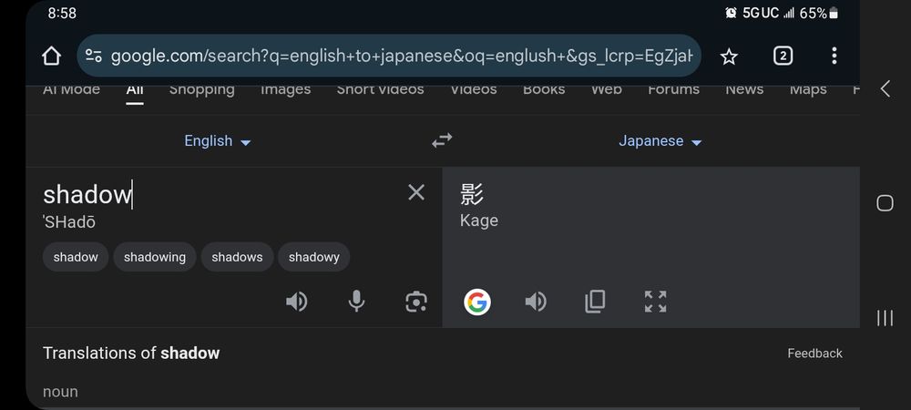The width and height of the screenshot is (911, 410).
Task: Copy the translated text
Action: 595,302
